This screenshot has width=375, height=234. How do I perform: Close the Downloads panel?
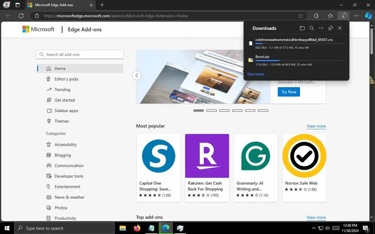[x=340, y=28]
